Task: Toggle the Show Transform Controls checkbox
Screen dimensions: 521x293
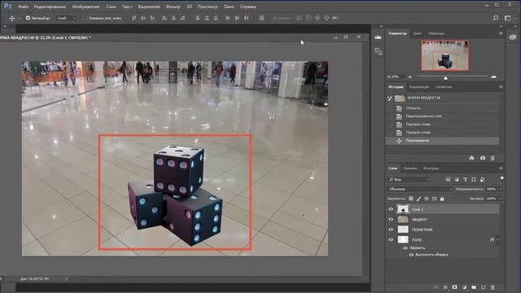Action: pos(85,18)
